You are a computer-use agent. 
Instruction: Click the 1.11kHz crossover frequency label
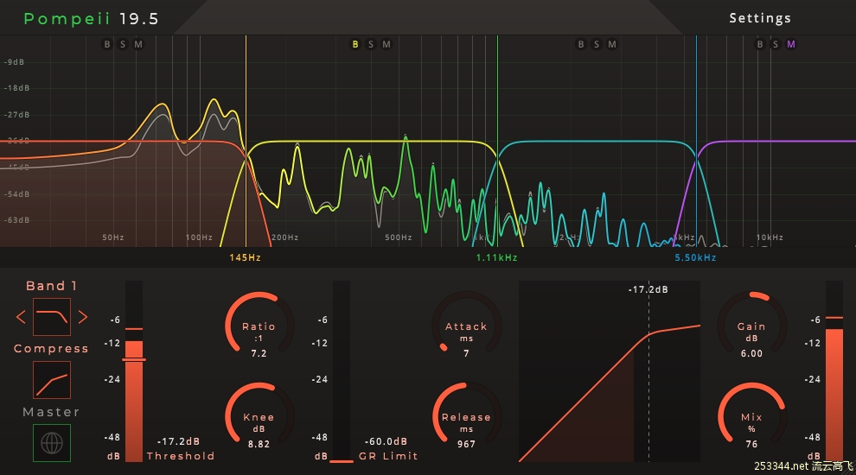[x=497, y=257]
